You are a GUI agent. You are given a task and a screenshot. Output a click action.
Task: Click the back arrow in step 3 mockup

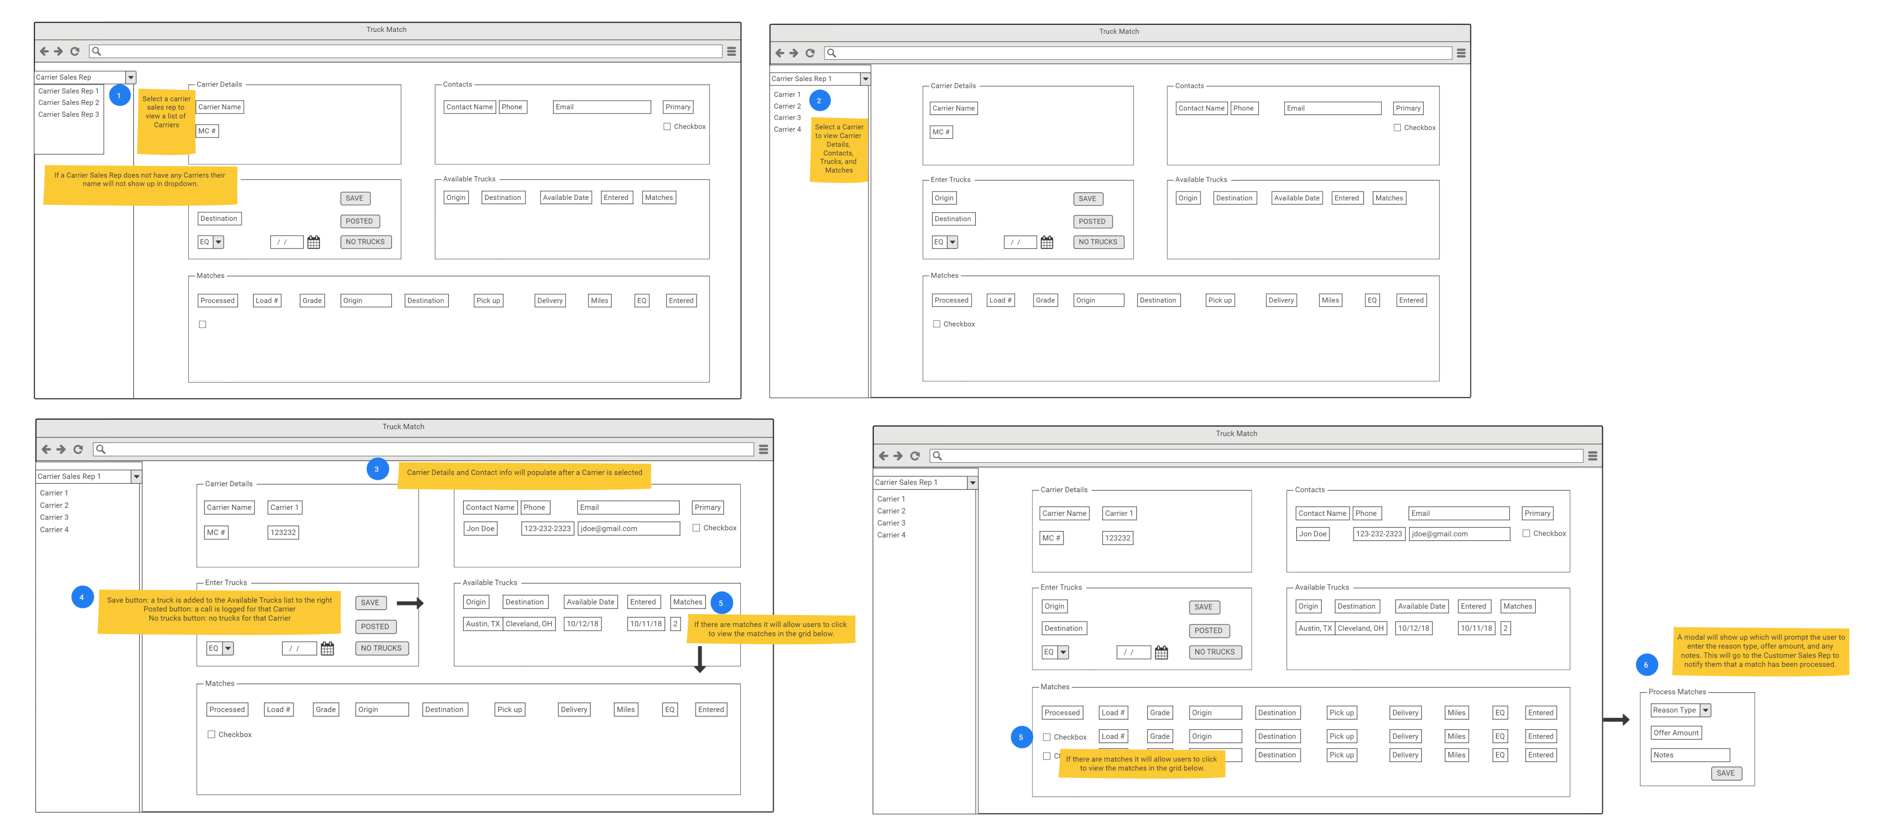(x=46, y=449)
